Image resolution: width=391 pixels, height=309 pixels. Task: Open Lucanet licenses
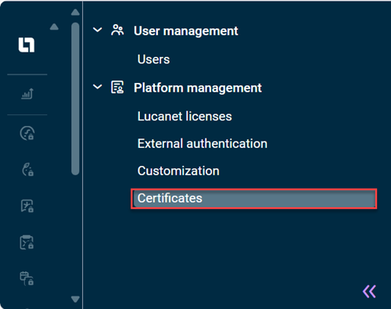[x=185, y=117]
